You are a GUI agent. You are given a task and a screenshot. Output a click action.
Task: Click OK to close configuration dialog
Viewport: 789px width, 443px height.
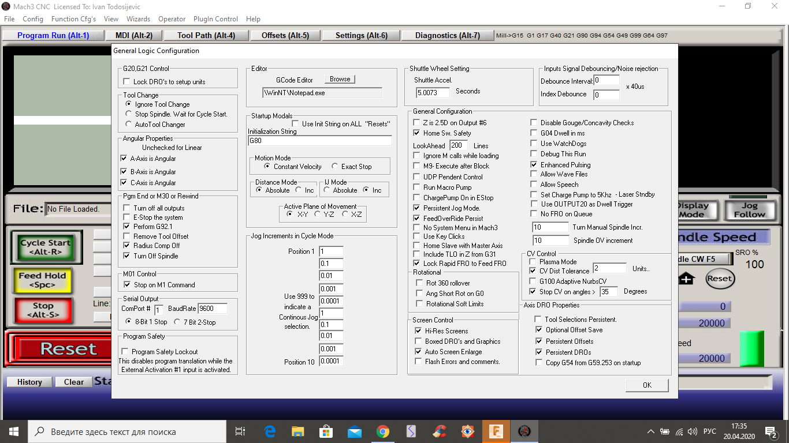point(647,385)
